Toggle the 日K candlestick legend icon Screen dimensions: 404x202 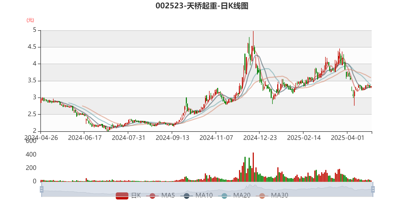(x=122, y=195)
